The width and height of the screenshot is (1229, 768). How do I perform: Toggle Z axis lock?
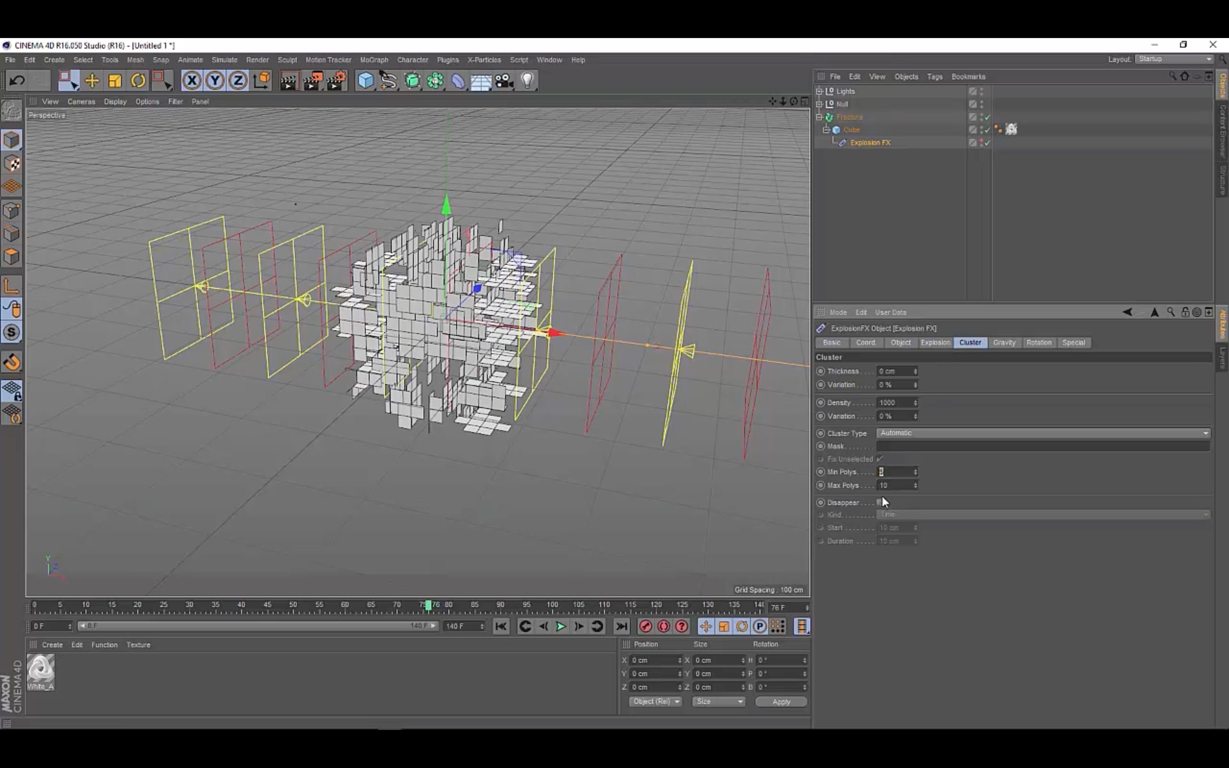(238, 81)
